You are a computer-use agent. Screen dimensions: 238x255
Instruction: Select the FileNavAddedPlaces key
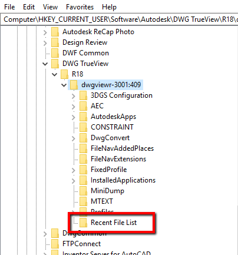coord(122,148)
